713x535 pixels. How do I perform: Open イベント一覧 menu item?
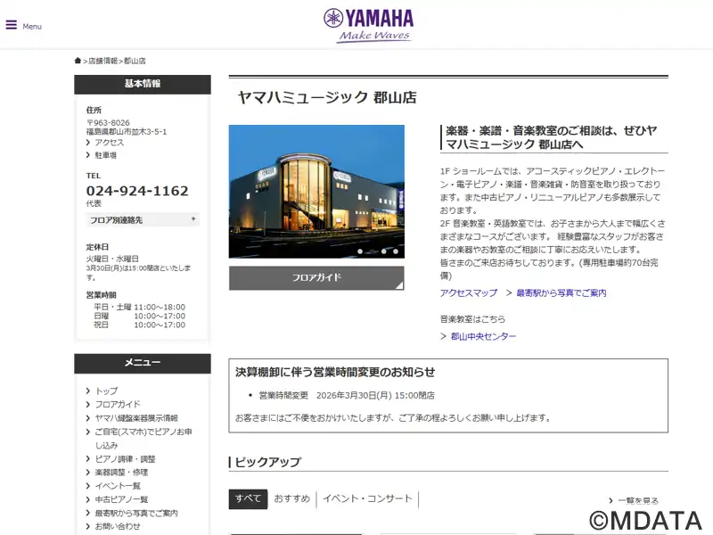118,485
